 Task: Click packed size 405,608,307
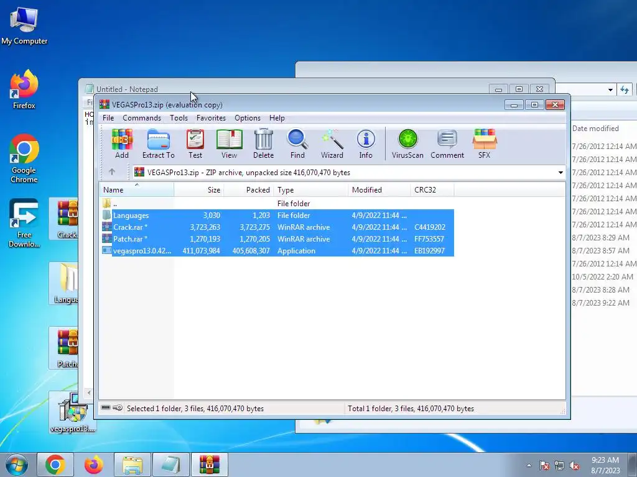coord(251,251)
